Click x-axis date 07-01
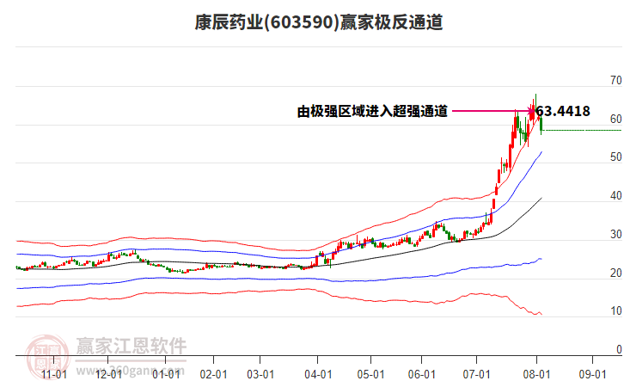The image size is (624, 387). point(476,375)
